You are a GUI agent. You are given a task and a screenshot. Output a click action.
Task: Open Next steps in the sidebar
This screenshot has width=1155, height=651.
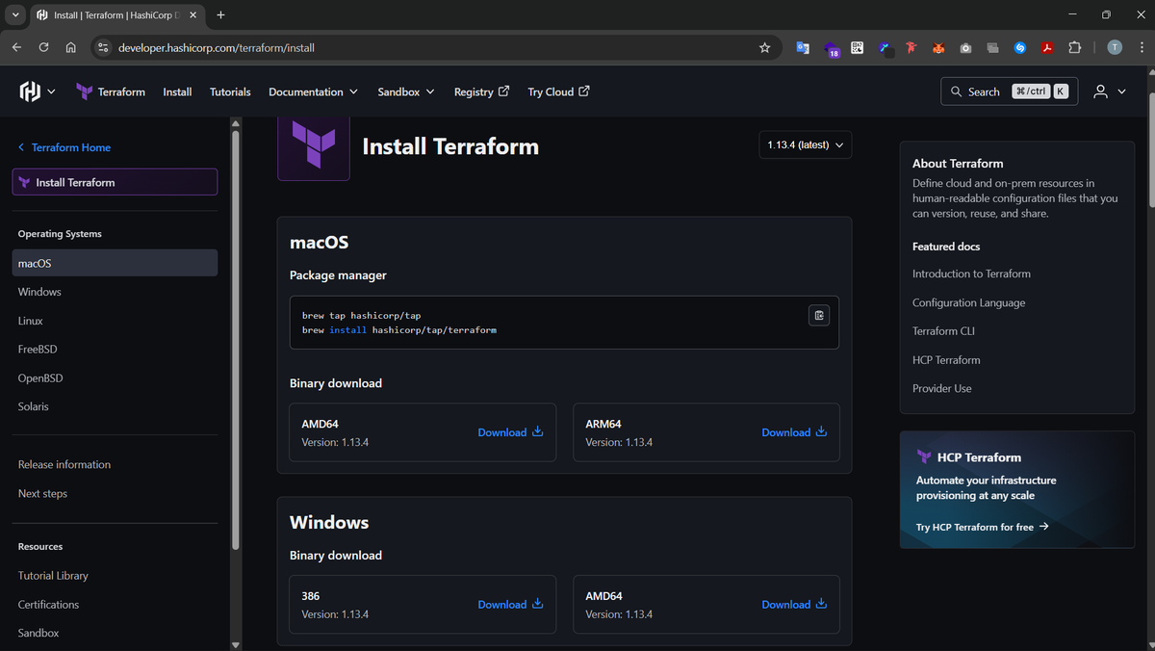tap(42, 493)
